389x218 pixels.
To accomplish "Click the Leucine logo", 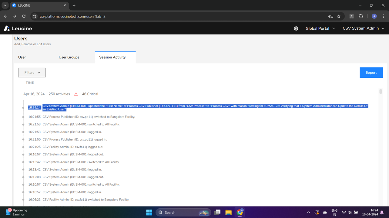I will point(18,28).
